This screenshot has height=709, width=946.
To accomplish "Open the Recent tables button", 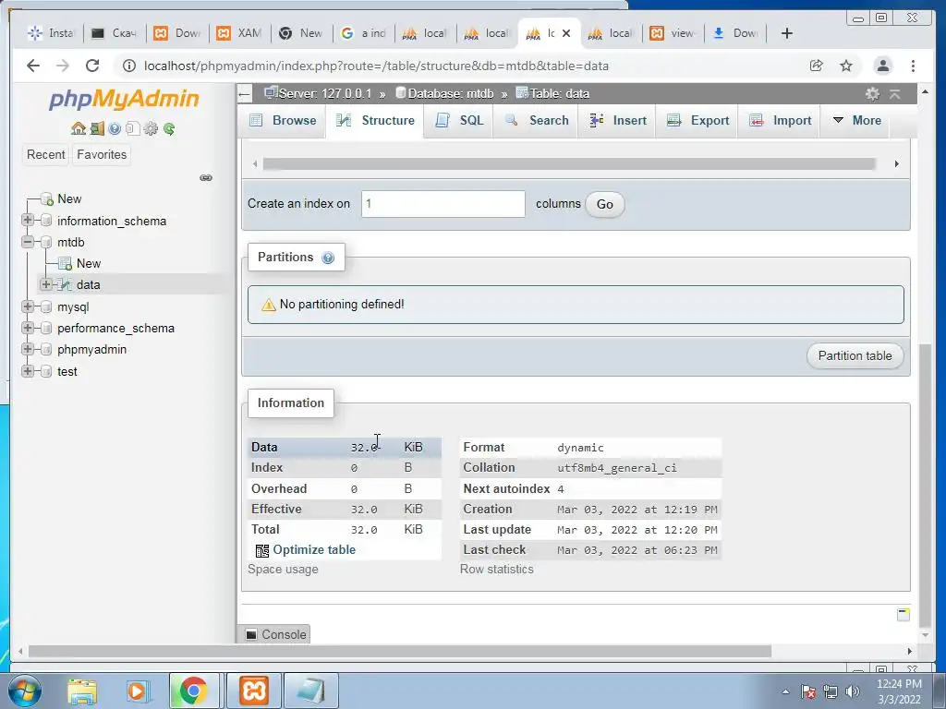I will 46,155.
